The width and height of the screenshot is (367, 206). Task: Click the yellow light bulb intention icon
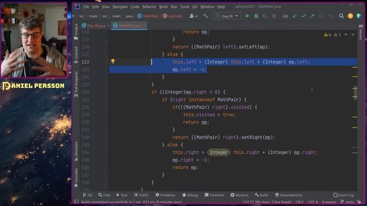[x=113, y=61]
